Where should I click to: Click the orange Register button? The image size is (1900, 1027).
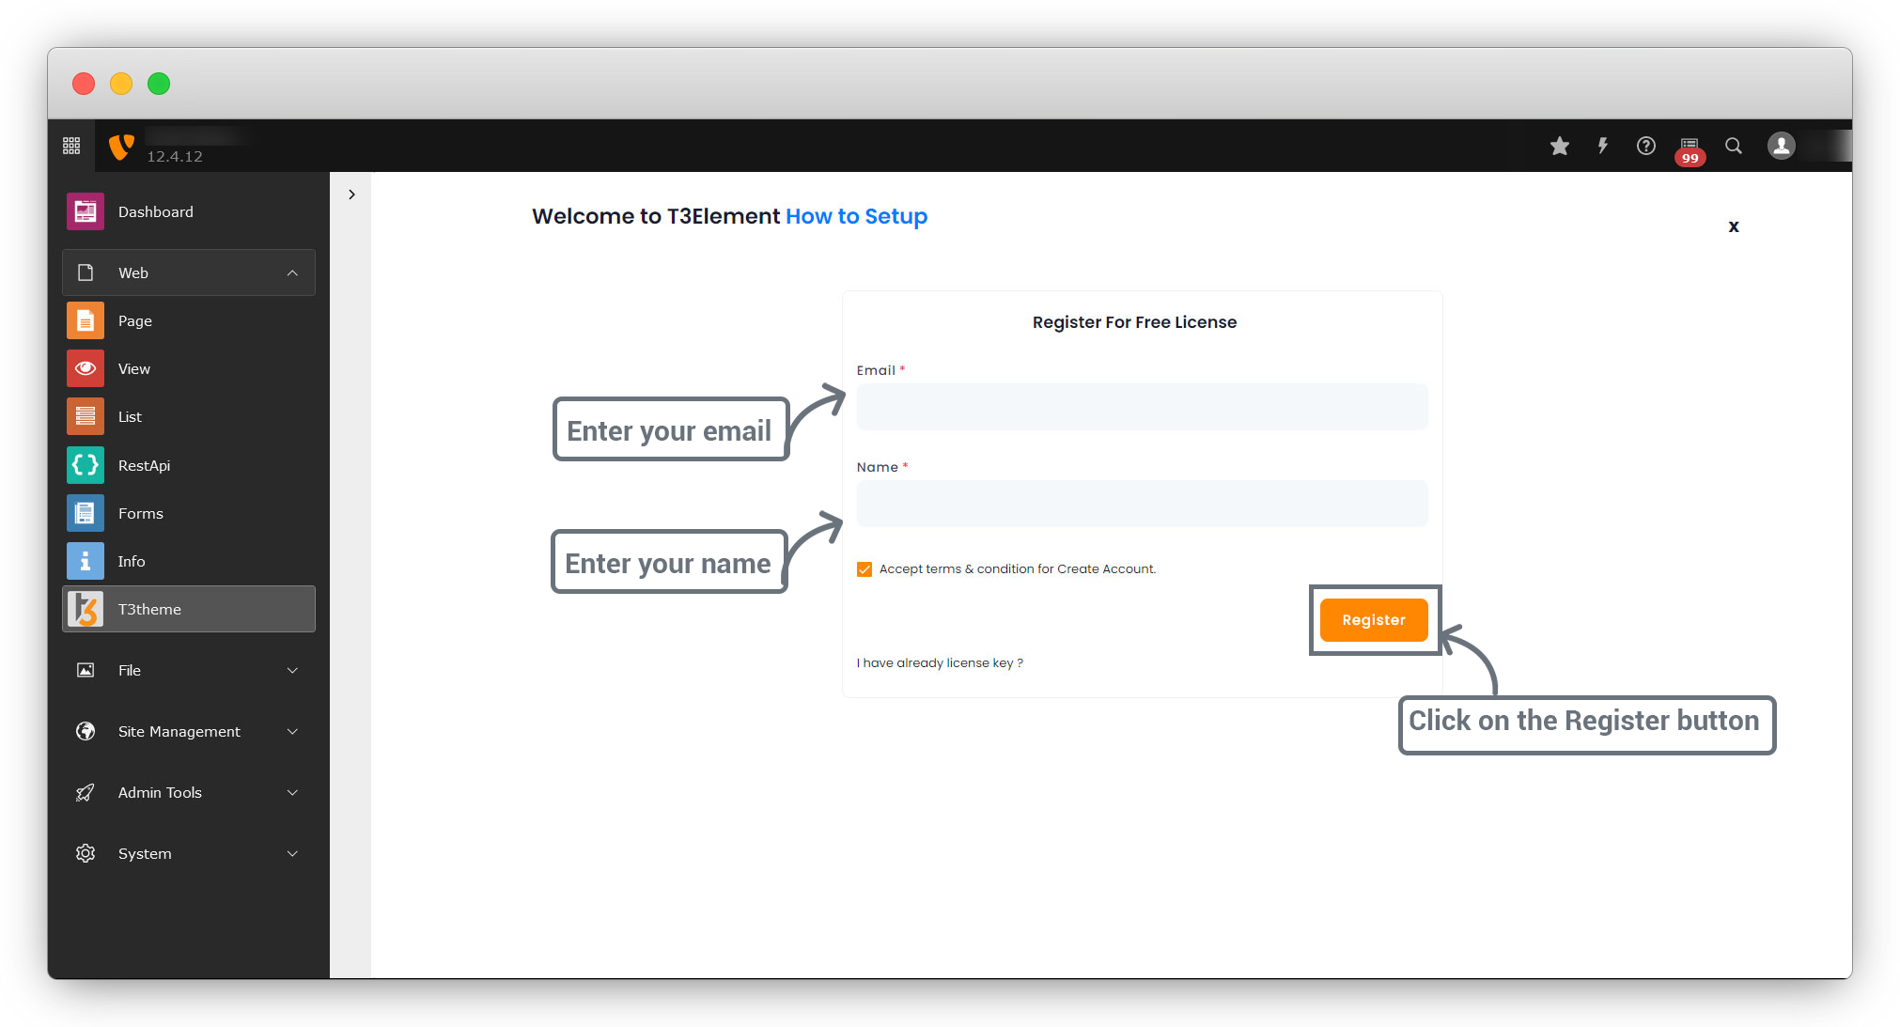1374,620
